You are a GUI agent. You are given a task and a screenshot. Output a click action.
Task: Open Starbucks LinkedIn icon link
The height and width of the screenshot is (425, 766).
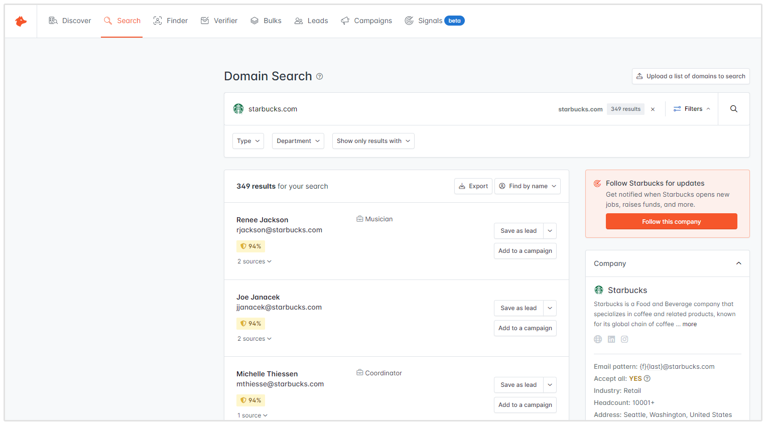pyautogui.click(x=611, y=339)
